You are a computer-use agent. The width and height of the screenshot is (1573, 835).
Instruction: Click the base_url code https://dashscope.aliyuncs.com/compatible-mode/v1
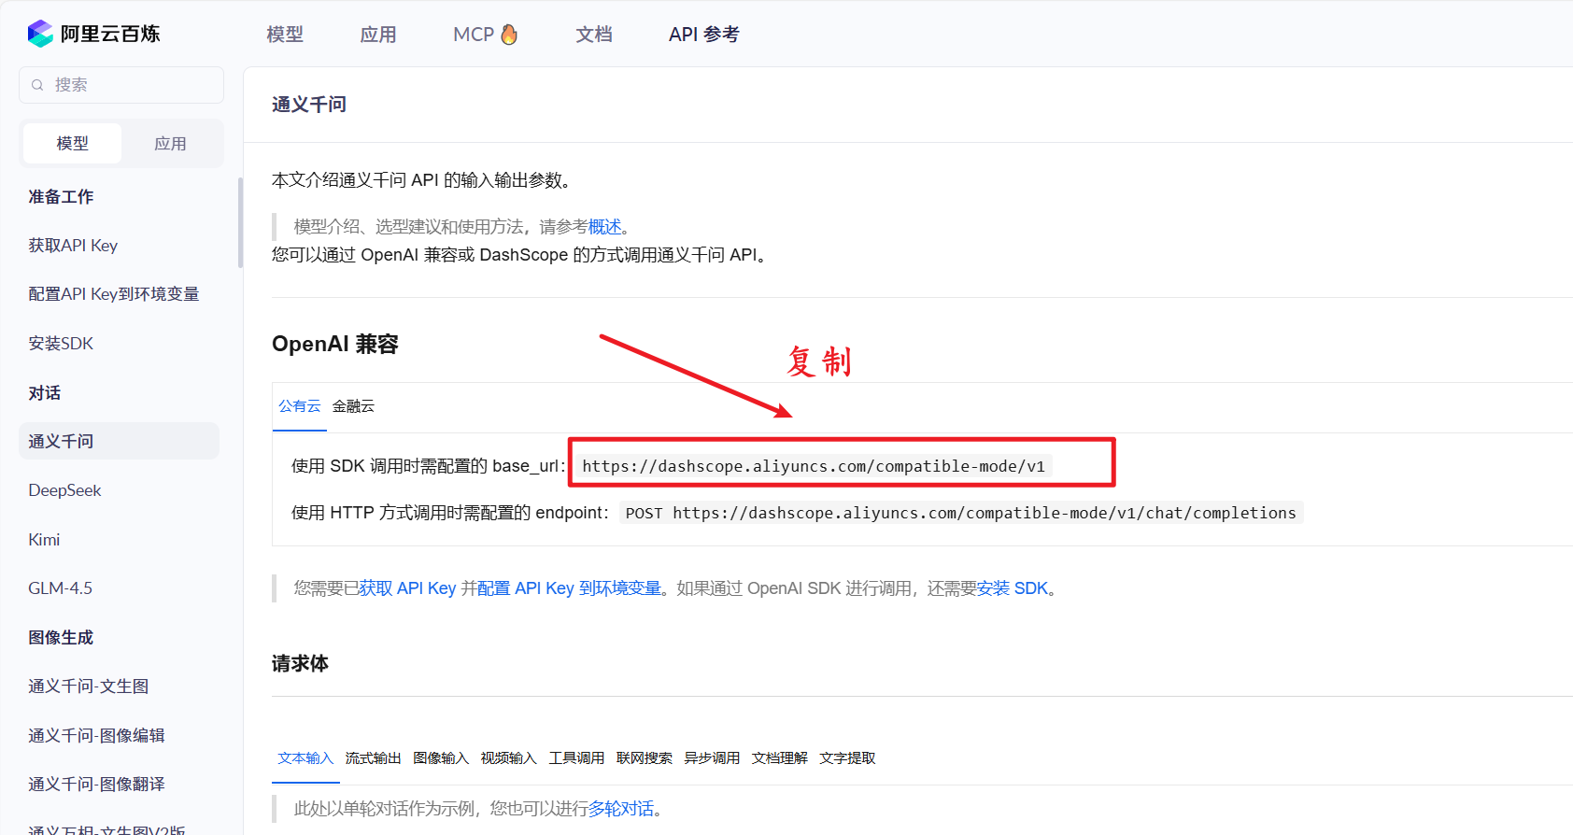(814, 466)
